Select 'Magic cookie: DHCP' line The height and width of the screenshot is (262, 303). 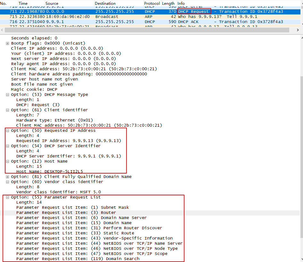pyautogui.click(x=34, y=89)
